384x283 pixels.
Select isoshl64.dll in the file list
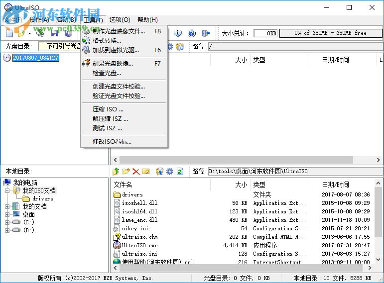pyautogui.click(x=139, y=211)
